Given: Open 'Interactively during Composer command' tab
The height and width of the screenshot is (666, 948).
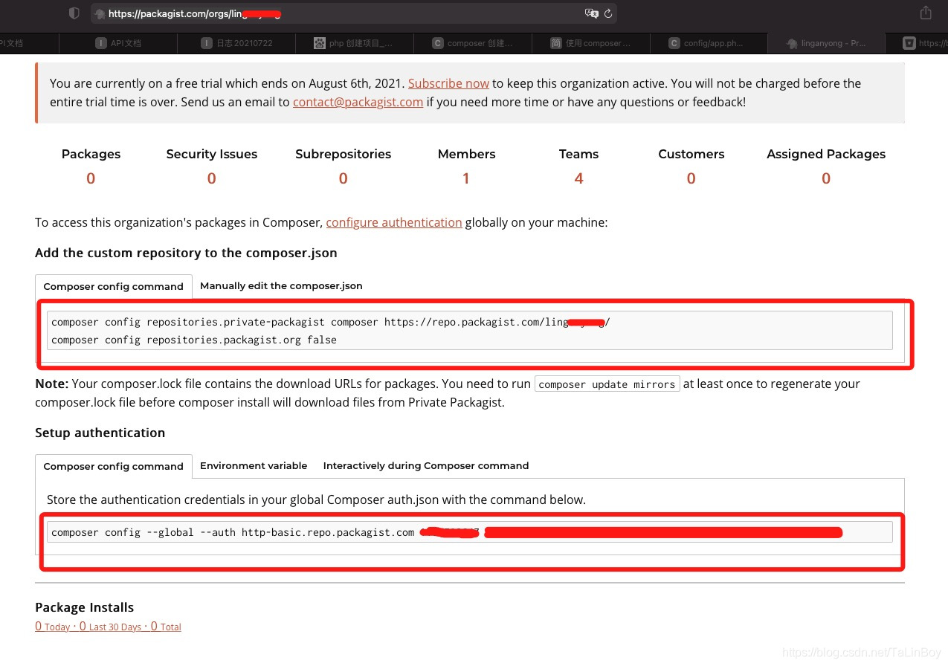Looking at the screenshot, I should (426, 465).
